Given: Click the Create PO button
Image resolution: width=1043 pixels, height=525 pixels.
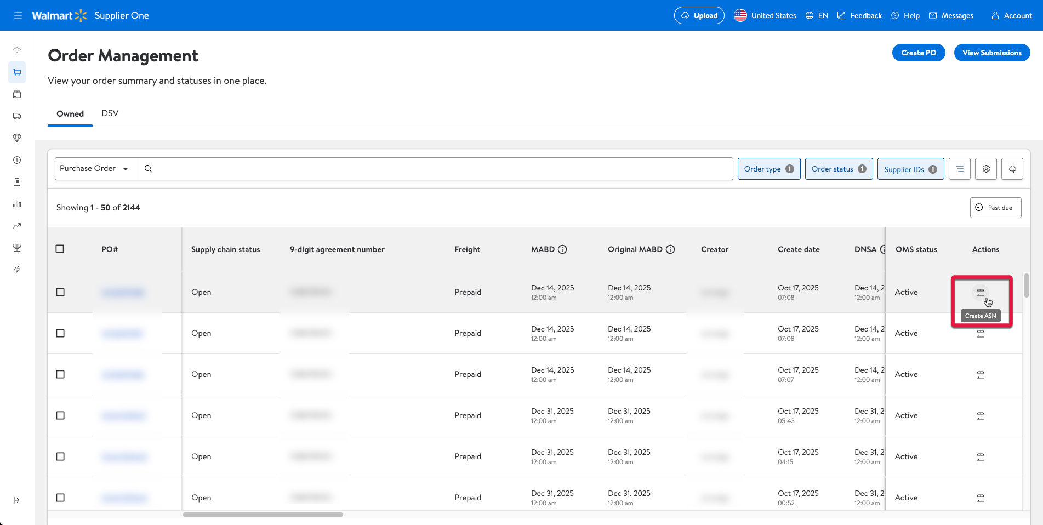Looking at the screenshot, I should pos(918,53).
